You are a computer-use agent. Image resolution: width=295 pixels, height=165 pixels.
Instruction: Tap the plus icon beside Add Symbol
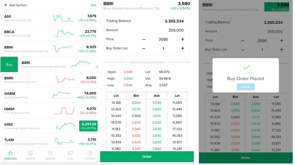tap(6, 5)
